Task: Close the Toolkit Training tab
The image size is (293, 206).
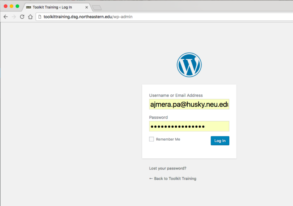Action: [x=87, y=7]
